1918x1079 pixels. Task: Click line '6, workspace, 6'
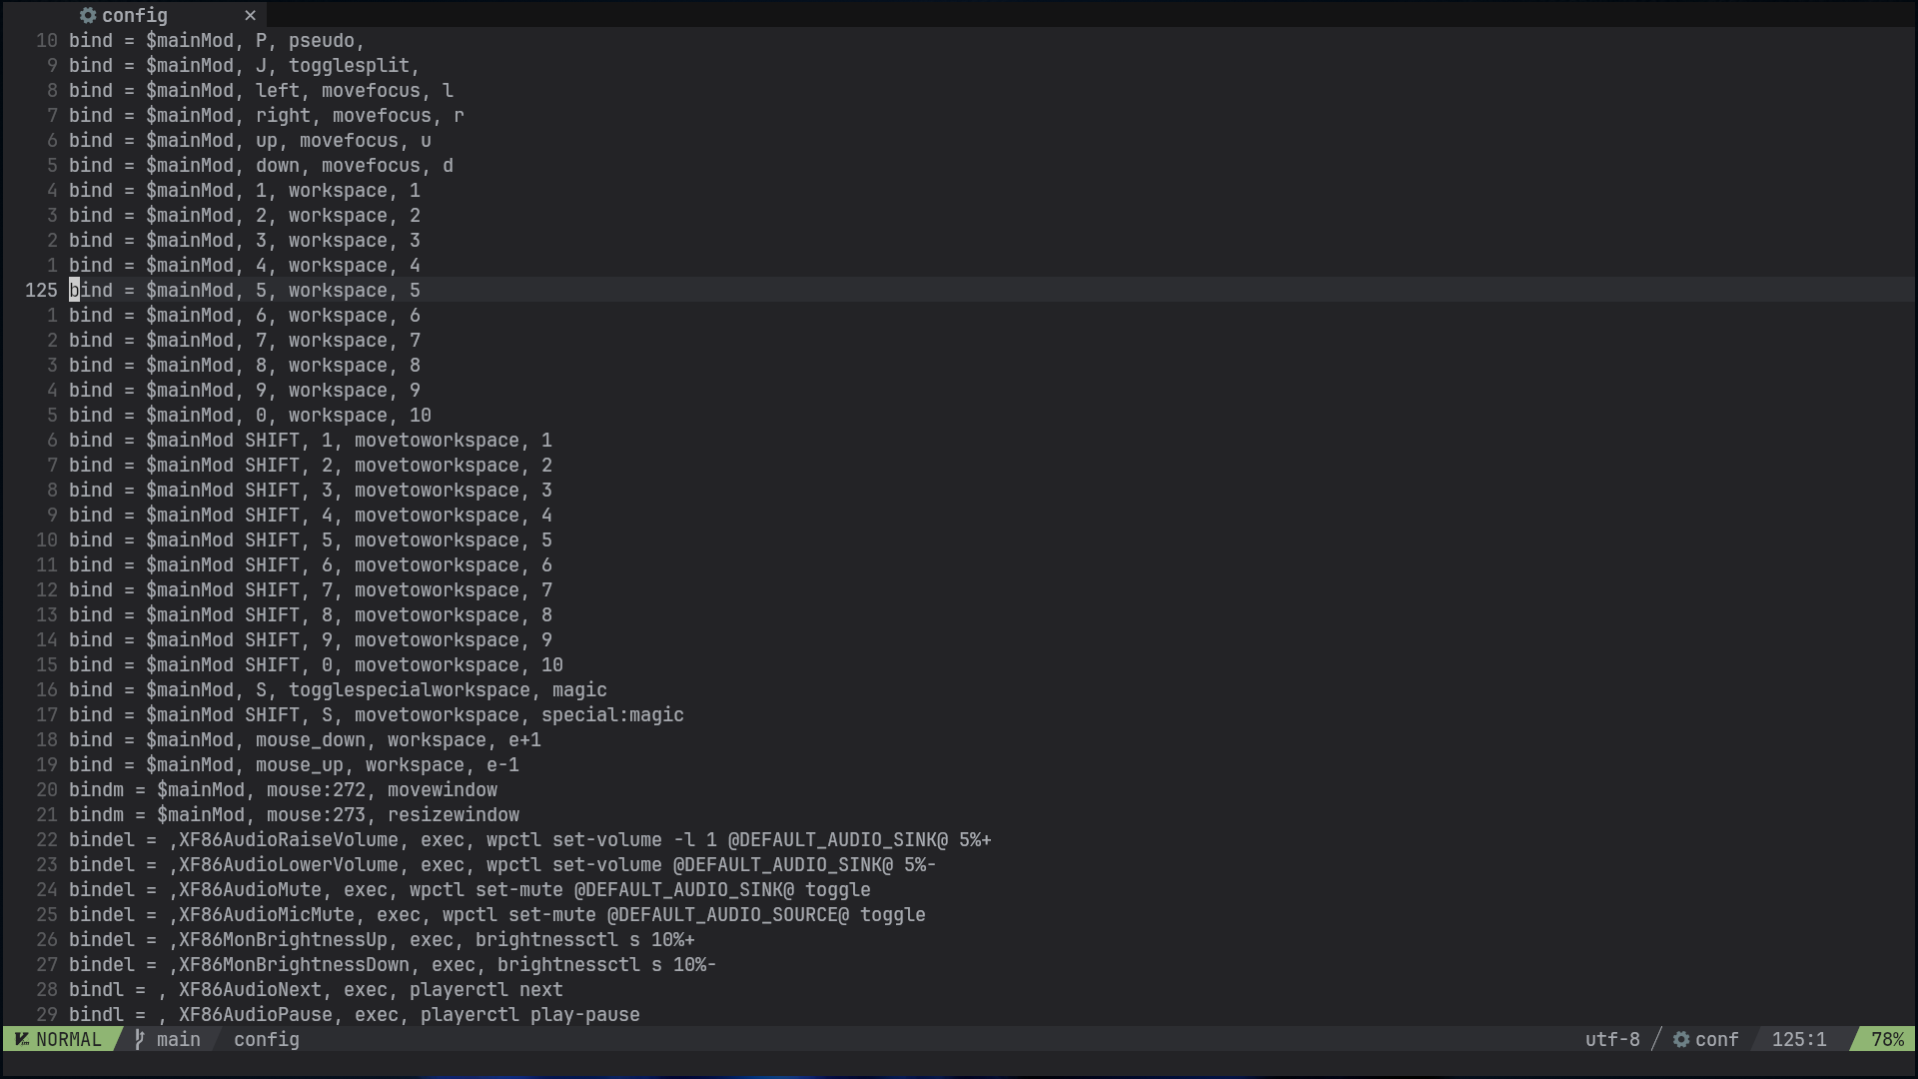pyautogui.click(x=245, y=315)
